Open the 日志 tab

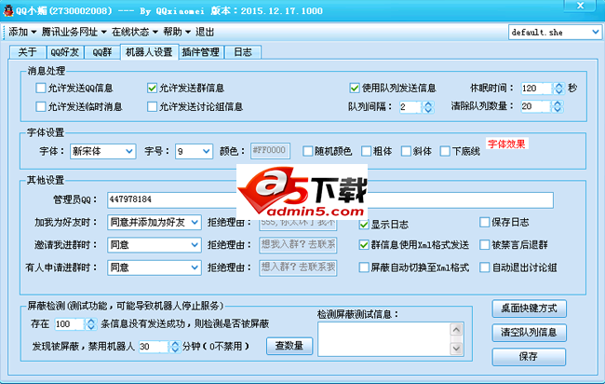[x=243, y=52]
